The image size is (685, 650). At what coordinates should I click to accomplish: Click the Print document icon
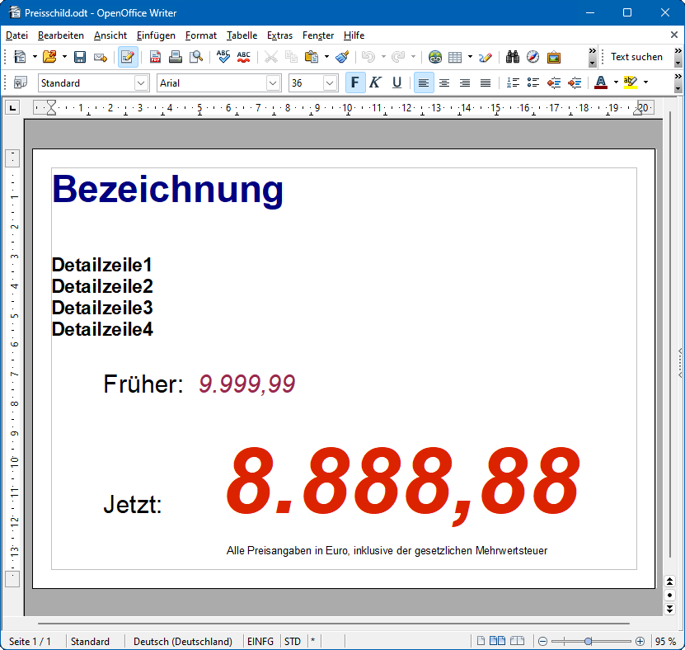(175, 57)
